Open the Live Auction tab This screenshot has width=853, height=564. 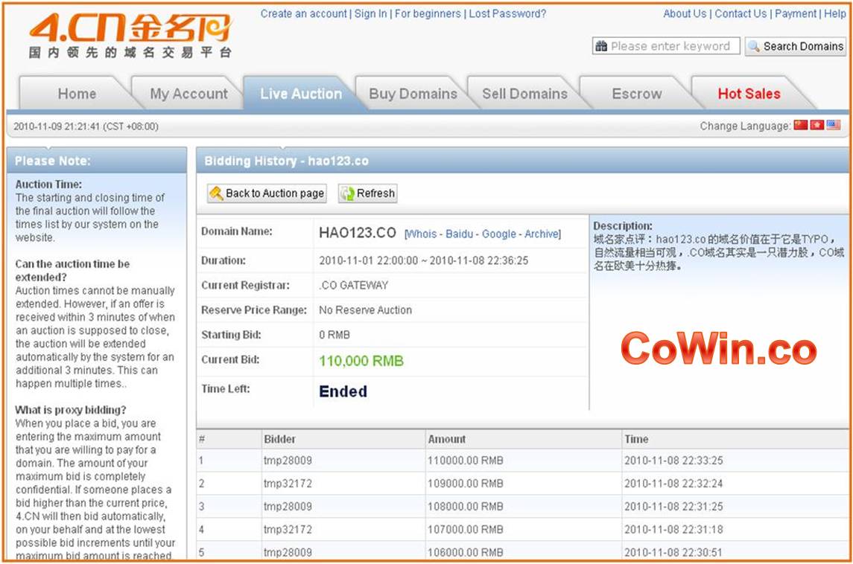click(301, 94)
